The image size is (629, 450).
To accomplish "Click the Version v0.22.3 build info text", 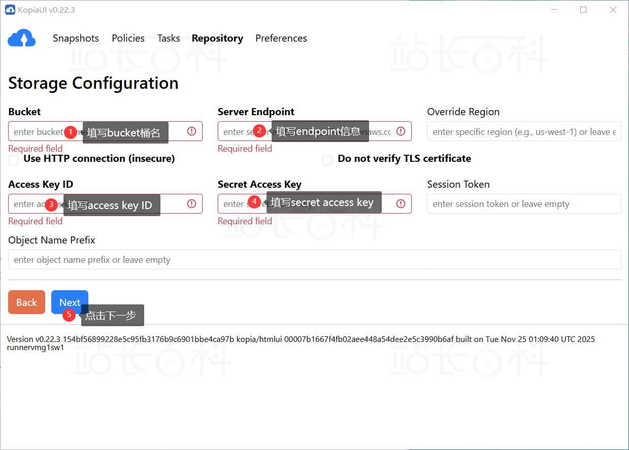I will click(301, 343).
